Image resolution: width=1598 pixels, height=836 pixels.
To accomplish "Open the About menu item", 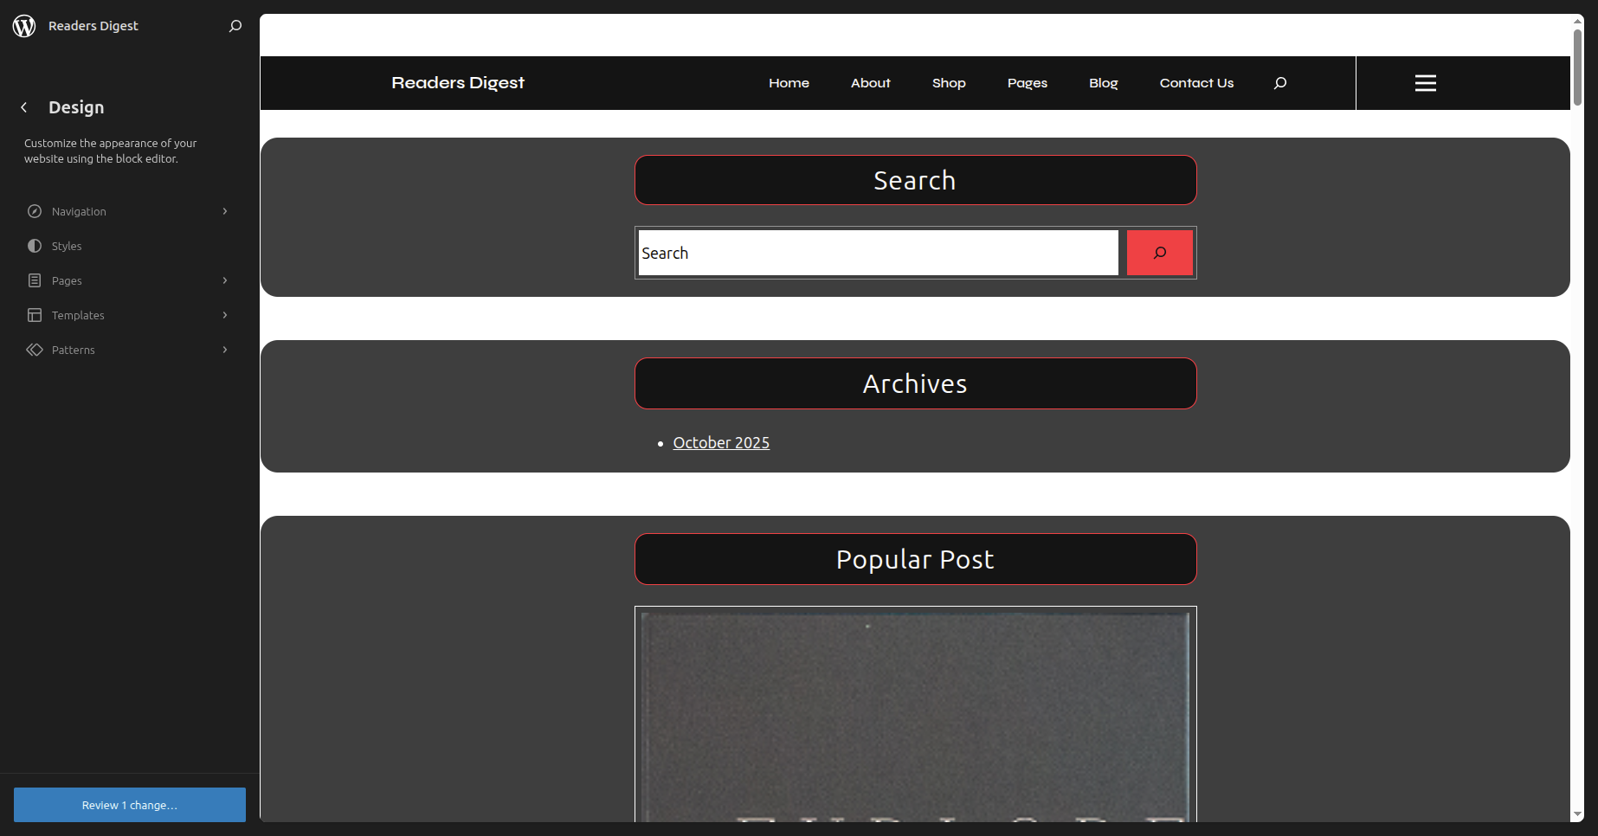I will pyautogui.click(x=870, y=83).
